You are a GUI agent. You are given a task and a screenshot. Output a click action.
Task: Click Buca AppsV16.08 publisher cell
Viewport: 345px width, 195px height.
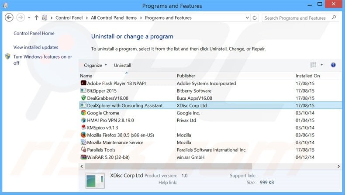tap(194, 98)
